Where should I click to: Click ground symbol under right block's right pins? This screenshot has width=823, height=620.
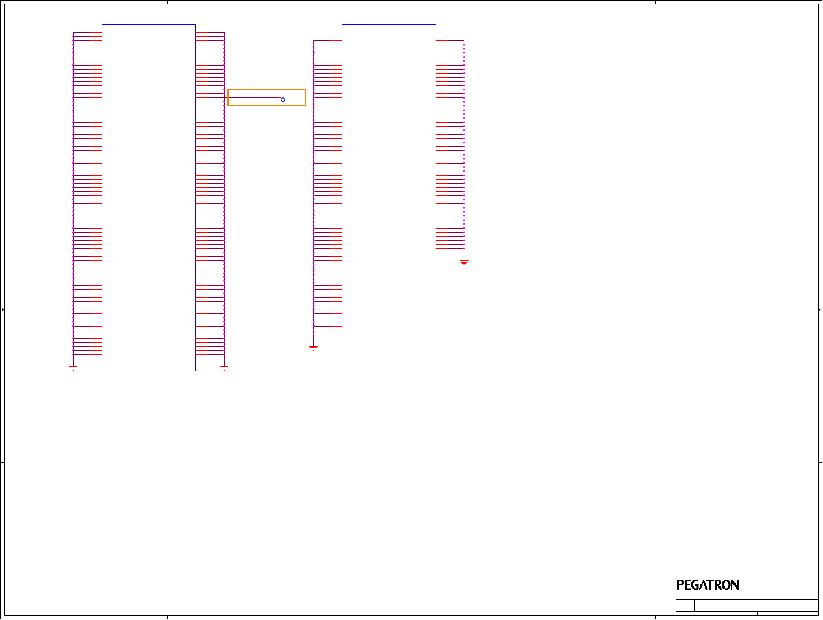(464, 263)
